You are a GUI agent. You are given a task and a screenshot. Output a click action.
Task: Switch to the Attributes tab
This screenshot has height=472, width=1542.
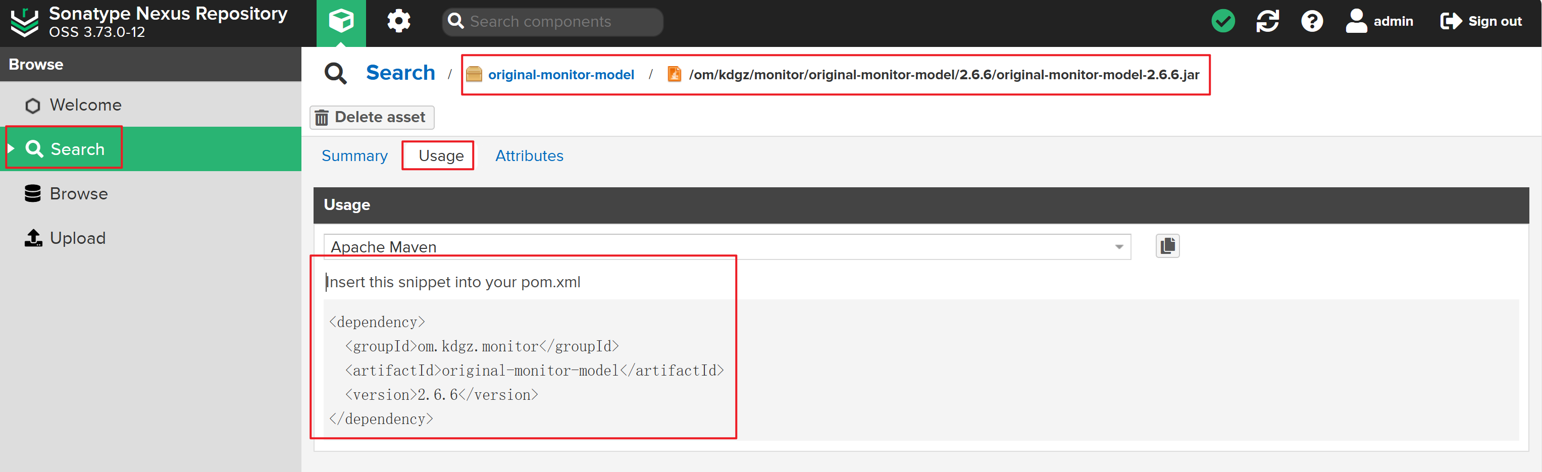point(529,155)
